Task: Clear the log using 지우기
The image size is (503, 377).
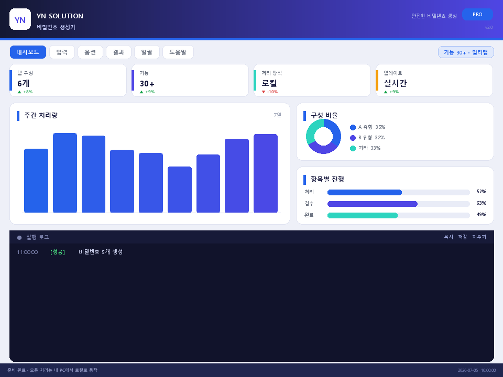Action: pyautogui.click(x=479, y=237)
